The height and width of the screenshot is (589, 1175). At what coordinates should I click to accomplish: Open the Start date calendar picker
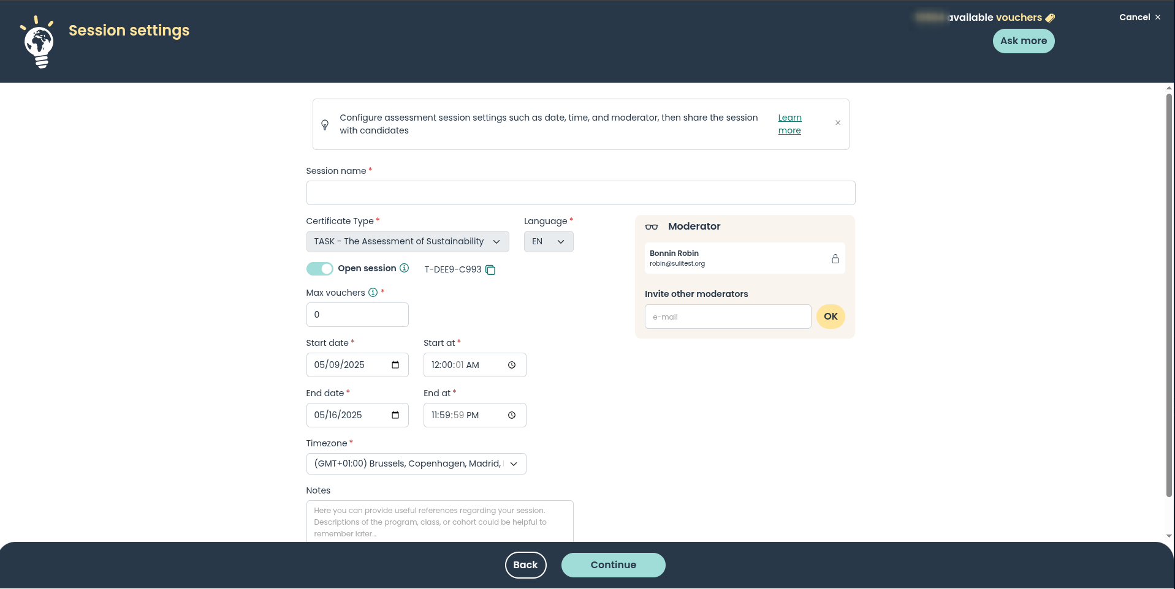point(395,365)
